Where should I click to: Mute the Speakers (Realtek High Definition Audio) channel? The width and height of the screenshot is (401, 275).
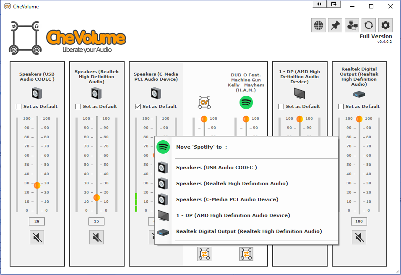[x=96, y=237]
